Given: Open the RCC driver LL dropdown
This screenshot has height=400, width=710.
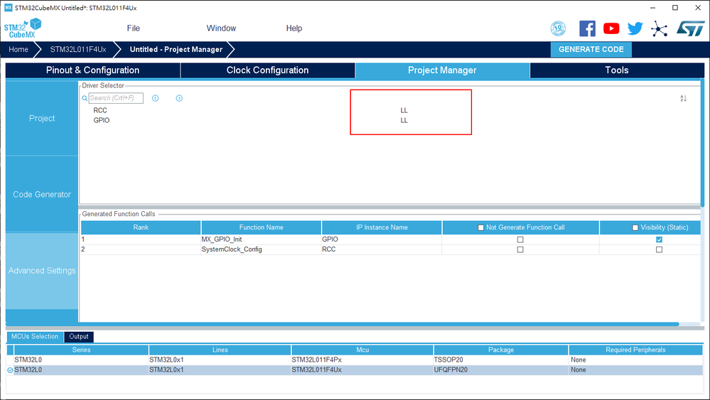Looking at the screenshot, I should pyautogui.click(x=404, y=110).
